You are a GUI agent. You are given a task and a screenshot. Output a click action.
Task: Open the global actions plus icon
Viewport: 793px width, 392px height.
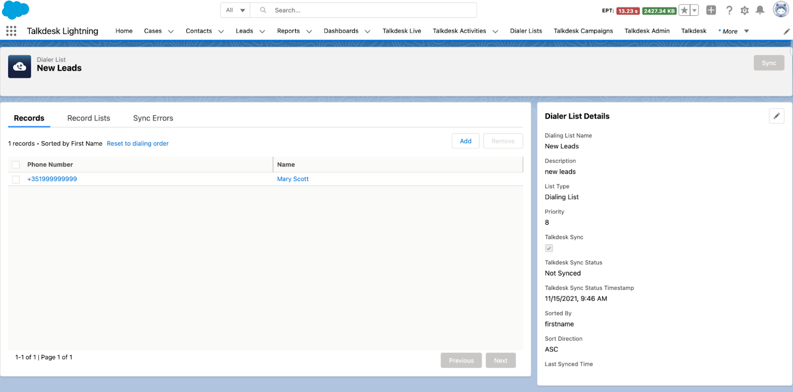click(x=711, y=10)
